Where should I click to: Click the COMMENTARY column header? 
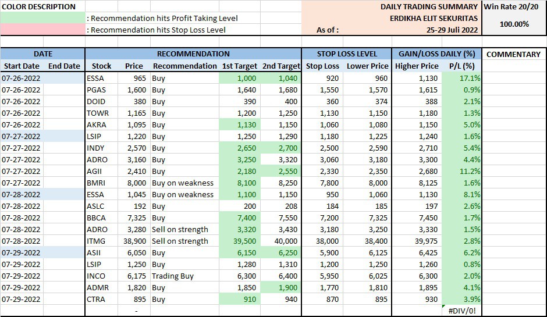(513, 54)
